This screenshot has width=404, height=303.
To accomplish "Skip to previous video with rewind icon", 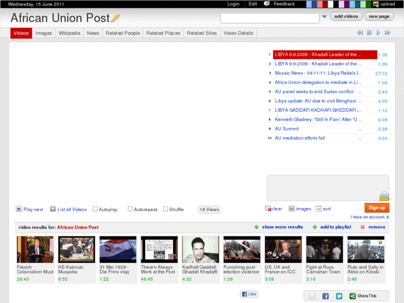I will click(360, 32).
